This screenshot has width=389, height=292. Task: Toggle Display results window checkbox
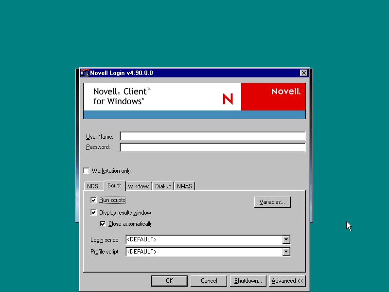(93, 213)
